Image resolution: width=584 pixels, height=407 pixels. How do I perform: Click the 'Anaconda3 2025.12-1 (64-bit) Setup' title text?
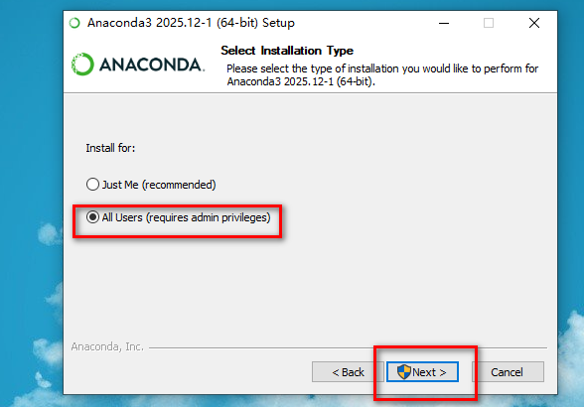(191, 23)
